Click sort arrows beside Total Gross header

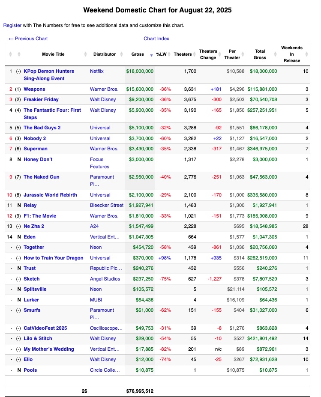(275, 54)
